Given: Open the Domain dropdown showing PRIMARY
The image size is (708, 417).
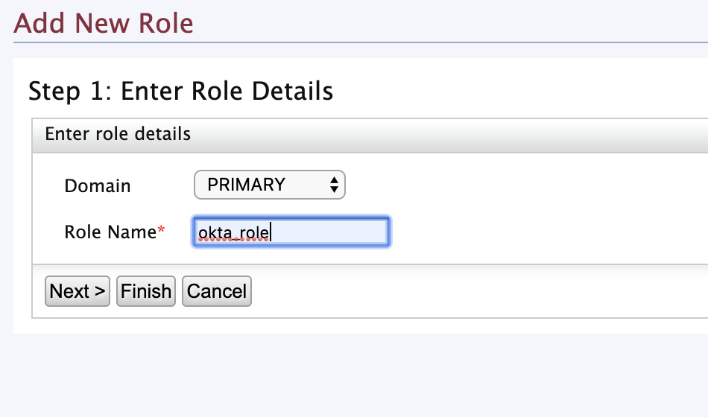Looking at the screenshot, I should [268, 185].
